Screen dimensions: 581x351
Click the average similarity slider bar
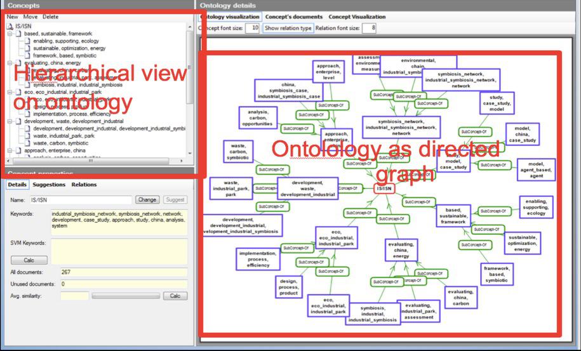pyautogui.click(x=126, y=296)
